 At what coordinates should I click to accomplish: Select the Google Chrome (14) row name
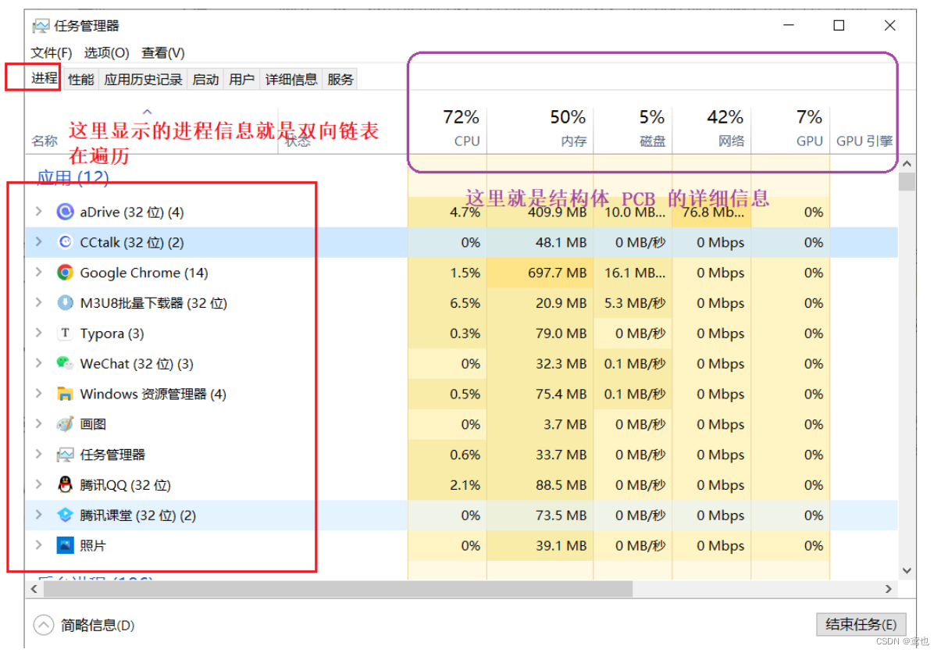coord(144,273)
